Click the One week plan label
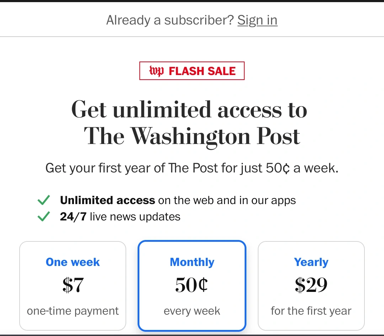 coord(73,262)
